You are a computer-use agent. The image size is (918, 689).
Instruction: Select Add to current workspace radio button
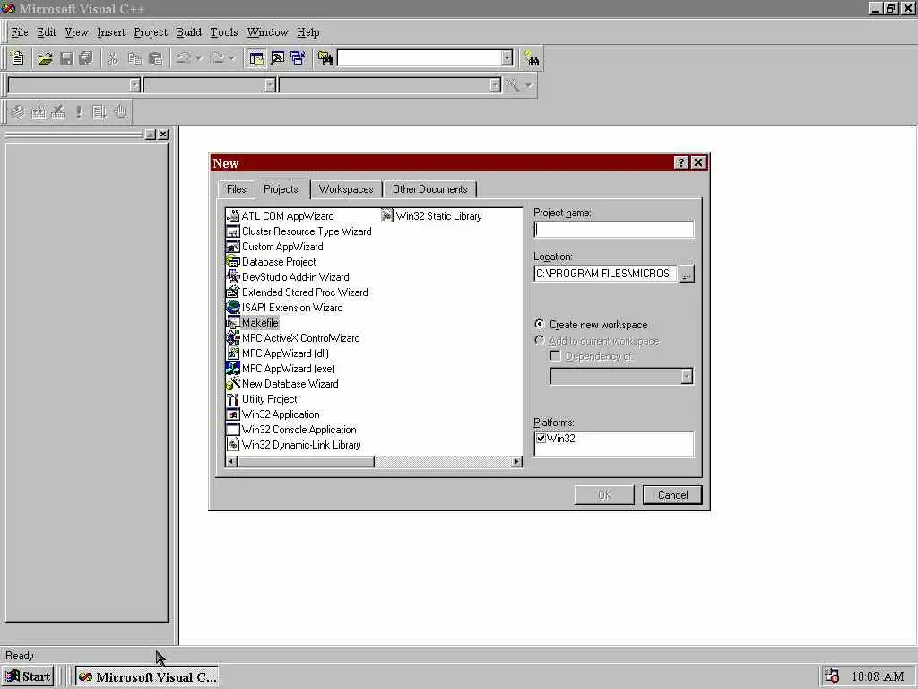click(539, 340)
